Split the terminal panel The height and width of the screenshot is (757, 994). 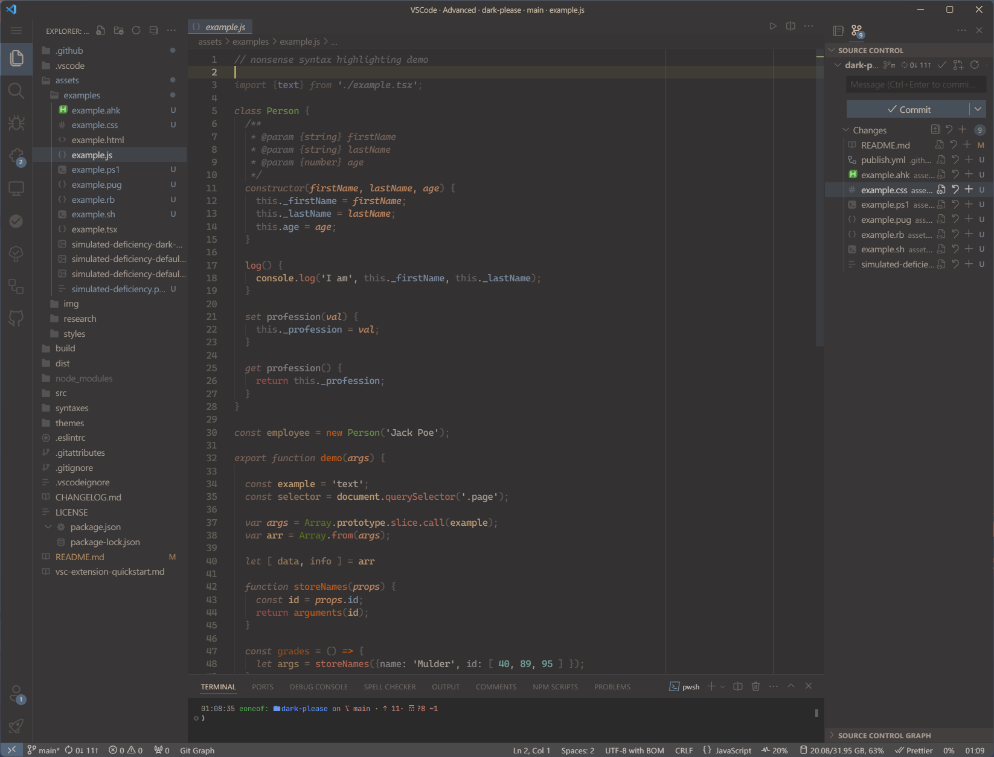(x=738, y=686)
